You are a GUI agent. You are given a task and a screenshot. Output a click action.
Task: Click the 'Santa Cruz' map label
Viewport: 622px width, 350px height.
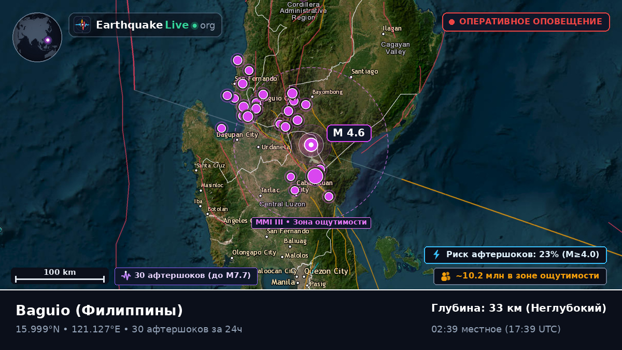pos(211,166)
